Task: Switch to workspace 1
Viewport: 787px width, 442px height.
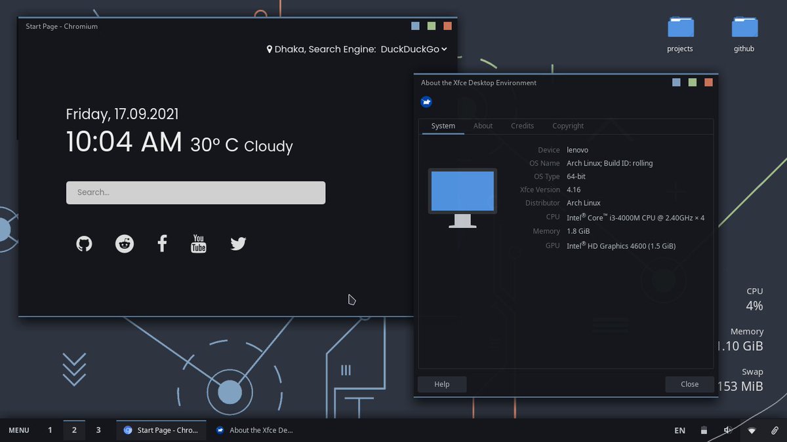Action: pyautogui.click(x=50, y=430)
